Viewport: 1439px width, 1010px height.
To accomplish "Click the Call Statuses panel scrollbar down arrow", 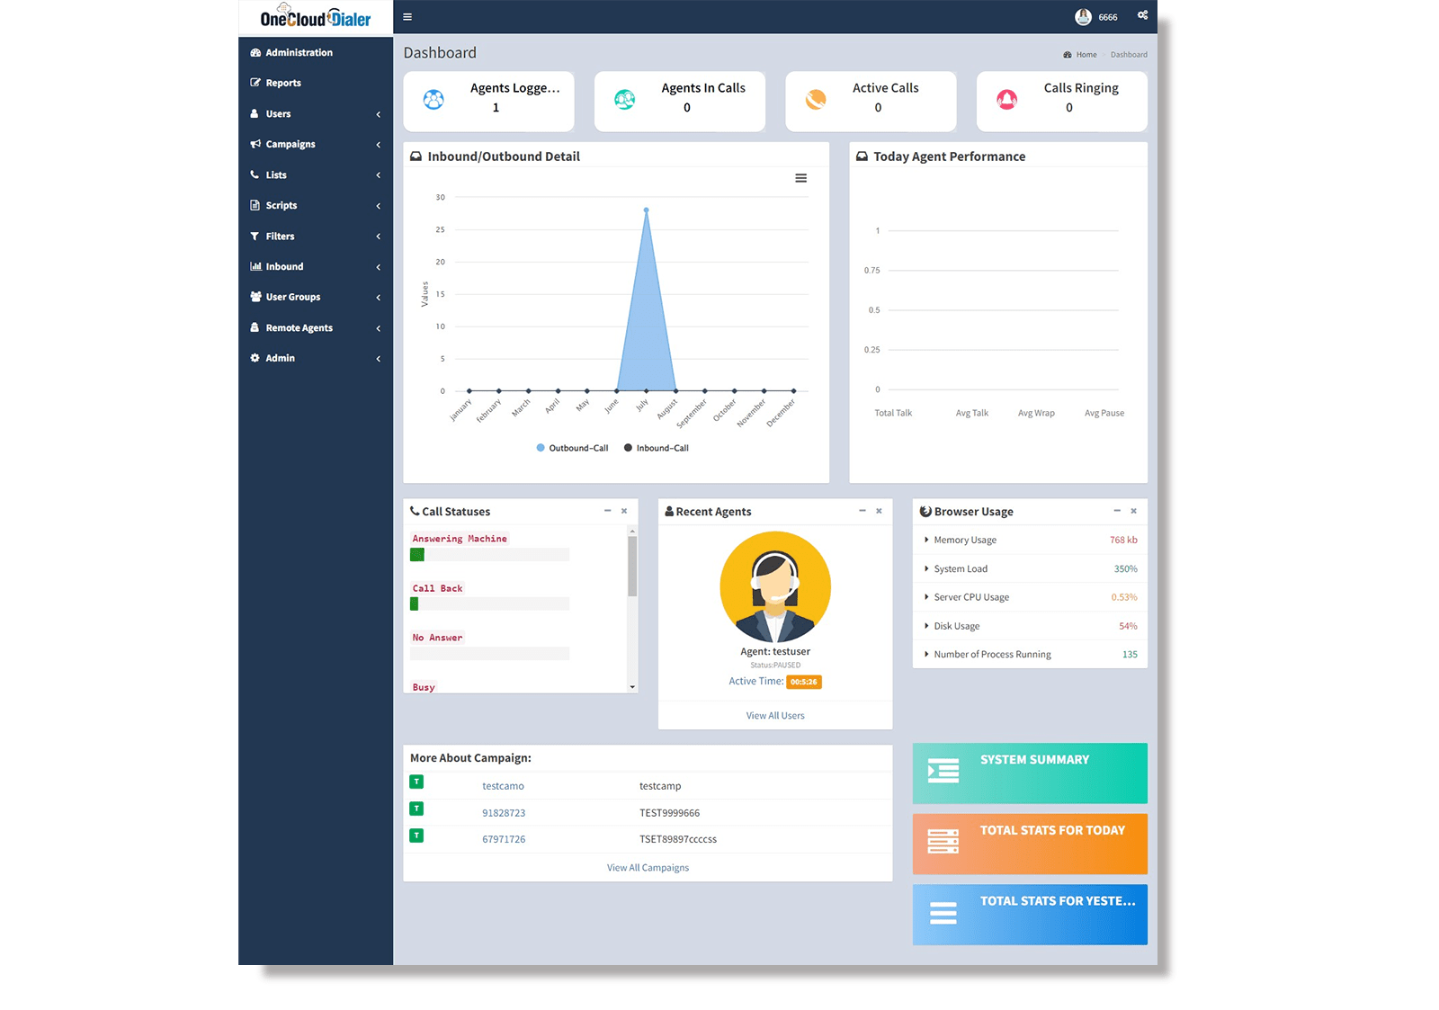I will point(632,687).
